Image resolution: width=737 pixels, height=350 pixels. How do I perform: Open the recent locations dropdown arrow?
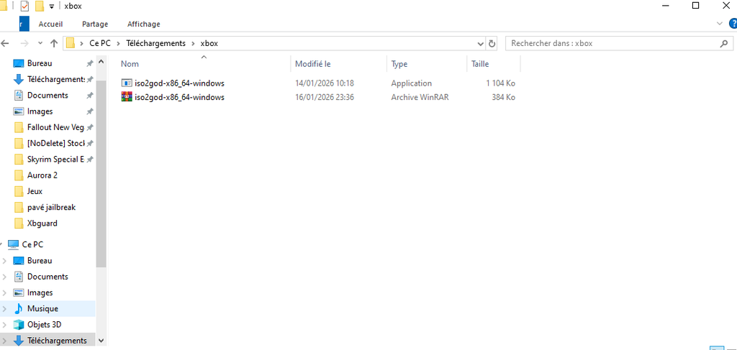pyautogui.click(x=40, y=43)
